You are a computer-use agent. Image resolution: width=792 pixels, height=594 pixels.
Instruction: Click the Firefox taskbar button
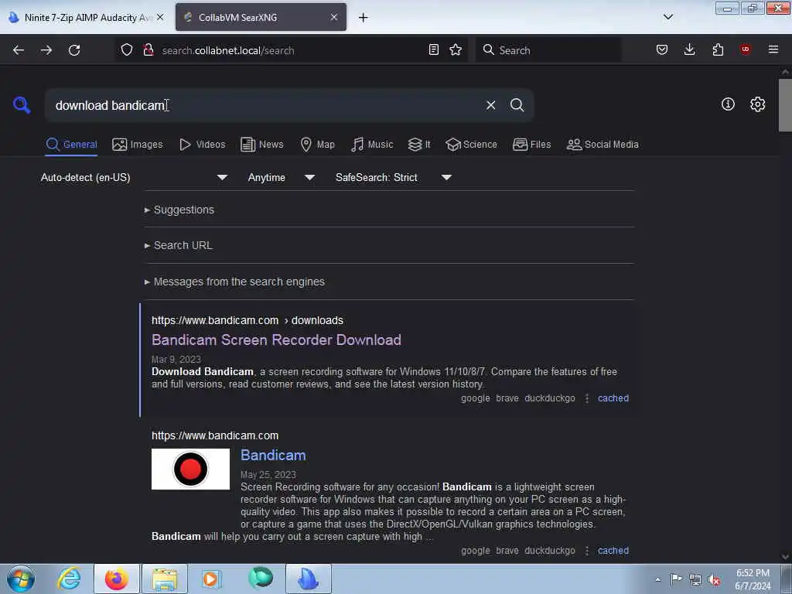tap(117, 579)
